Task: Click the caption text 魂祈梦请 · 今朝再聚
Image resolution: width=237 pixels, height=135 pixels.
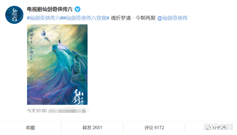Action: pyautogui.click(x=133, y=18)
